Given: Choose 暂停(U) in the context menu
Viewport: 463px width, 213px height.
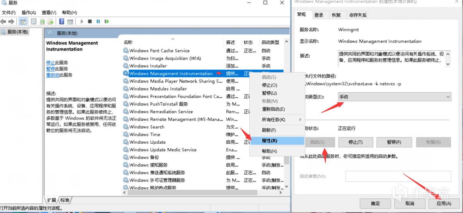Looking at the screenshot, I should coord(277,93).
